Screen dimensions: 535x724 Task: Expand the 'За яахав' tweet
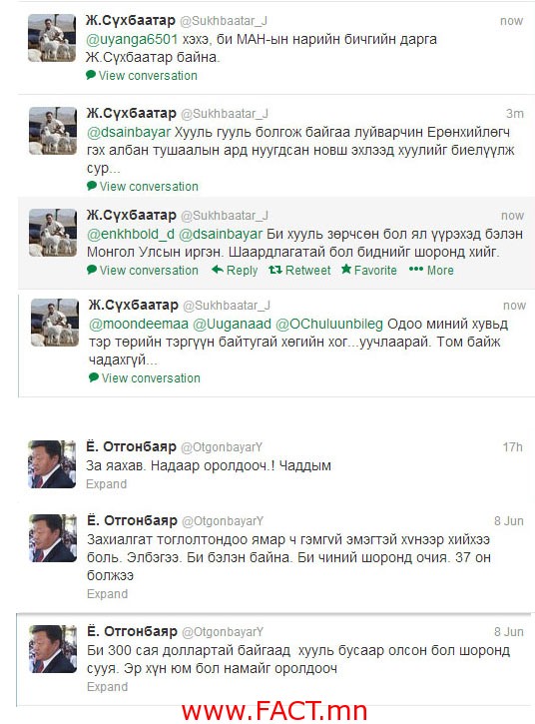[106, 484]
